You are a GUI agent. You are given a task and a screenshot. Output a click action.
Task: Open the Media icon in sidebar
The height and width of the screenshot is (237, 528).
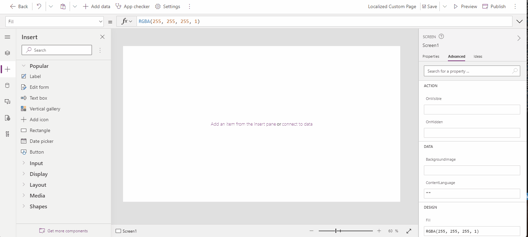[x=7, y=101]
